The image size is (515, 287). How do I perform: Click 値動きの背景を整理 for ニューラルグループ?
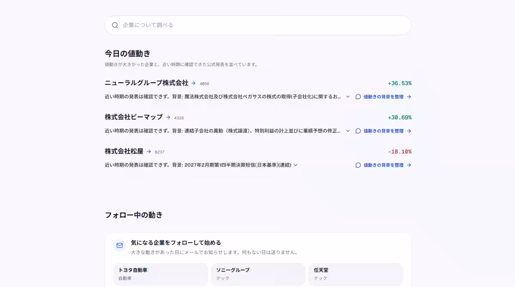click(383, 97)
